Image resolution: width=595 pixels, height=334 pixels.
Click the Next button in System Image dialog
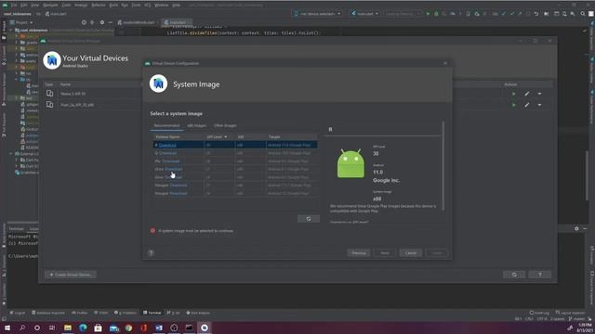tap(385, 253)
